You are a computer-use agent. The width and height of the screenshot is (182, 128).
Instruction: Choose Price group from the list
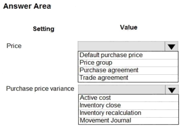click(96, 63)
